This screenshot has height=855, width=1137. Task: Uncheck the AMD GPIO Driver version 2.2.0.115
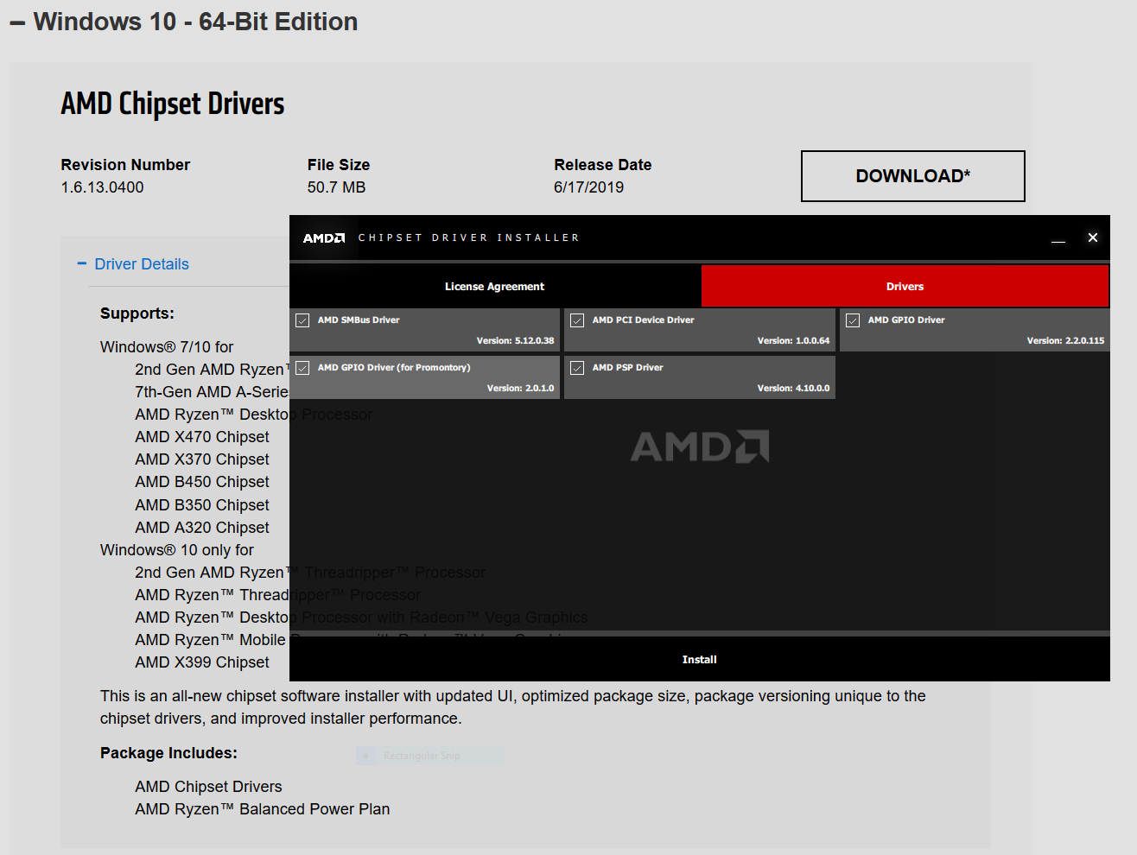pos(853,320)
